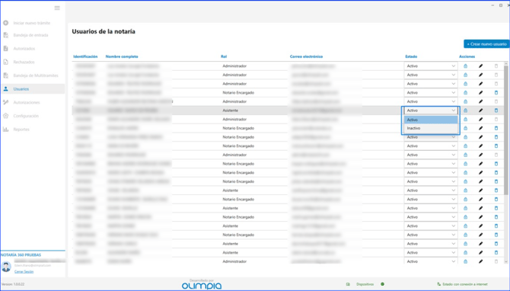Image resolution: width=510 pixels, height=291 pixels.
Task: Click the Dispositivos status bar indicator
Action: (x=365, y=284)
